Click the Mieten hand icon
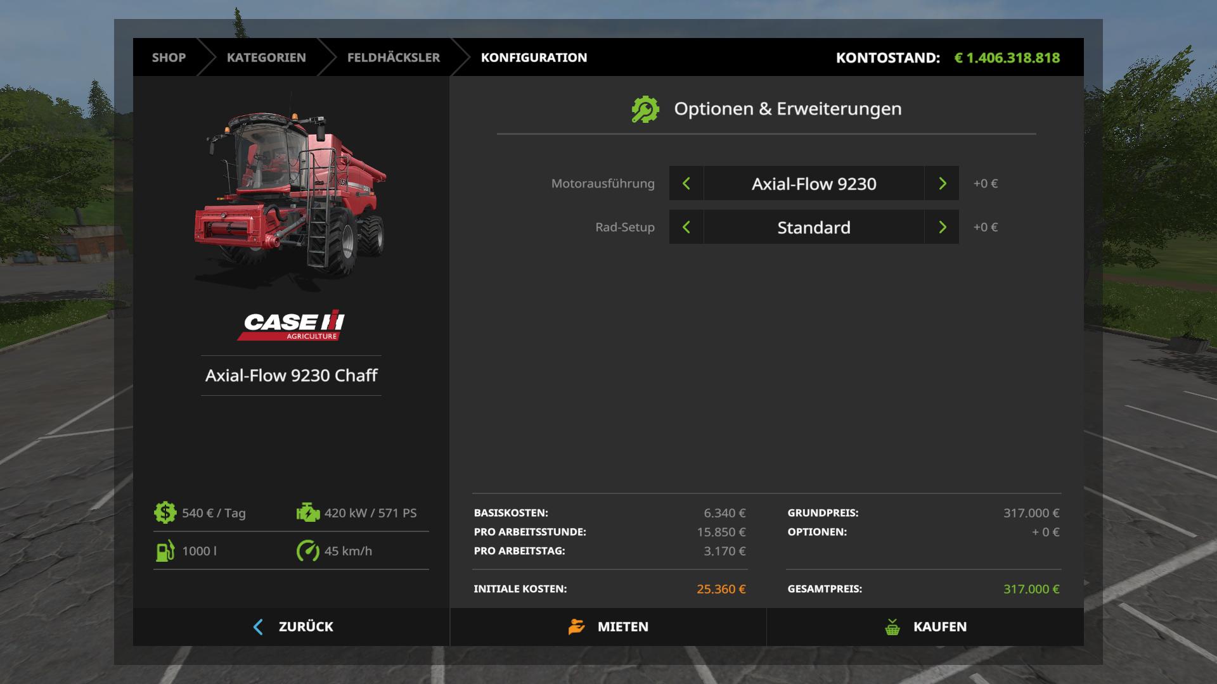This screenshot has width=1217, height=684. 576,626
